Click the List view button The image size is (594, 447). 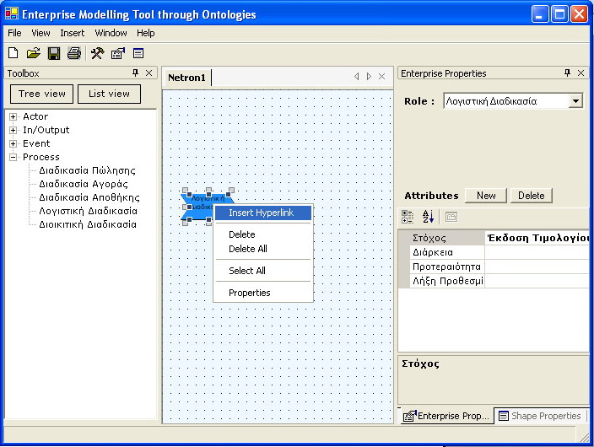point(109,94)
